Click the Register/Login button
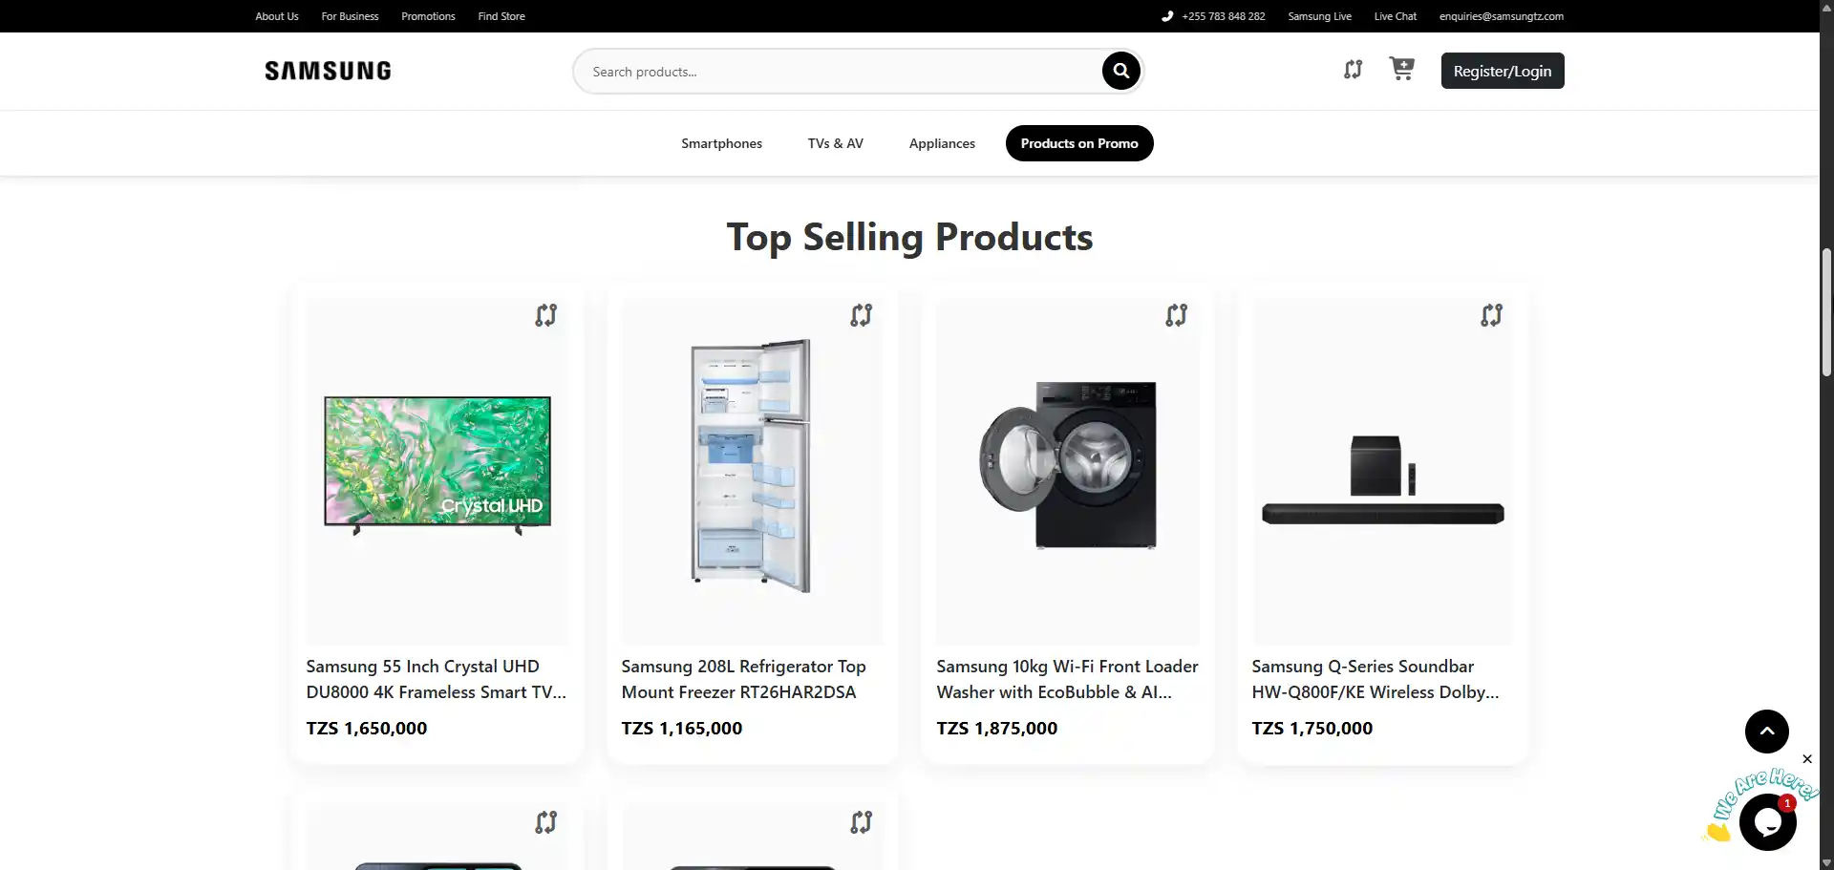This screenshot has width=1834, height=870. pos(1502,71)
